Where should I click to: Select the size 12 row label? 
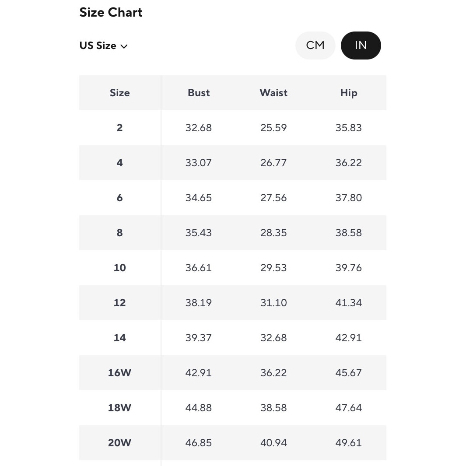[x=119, y=303]
